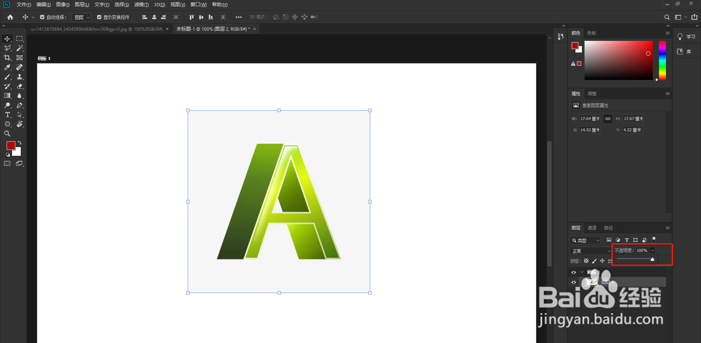Viewport: 701px width, 343px height.
Task: Collapse the 画板 1 artboard group
Action: pos(582,272)
